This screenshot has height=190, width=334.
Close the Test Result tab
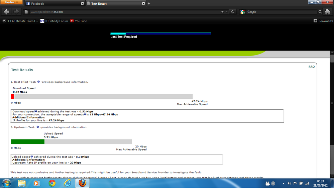pyautogui.click(x=143, y=3)
